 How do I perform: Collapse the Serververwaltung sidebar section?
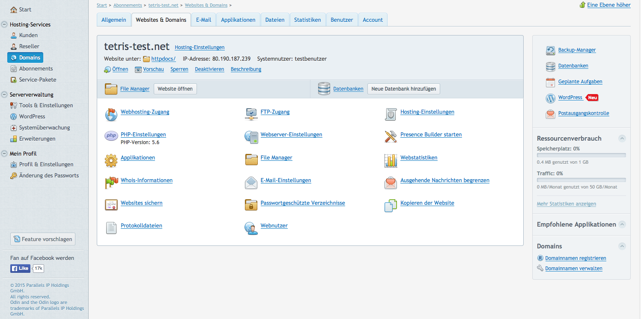point(4,95)
